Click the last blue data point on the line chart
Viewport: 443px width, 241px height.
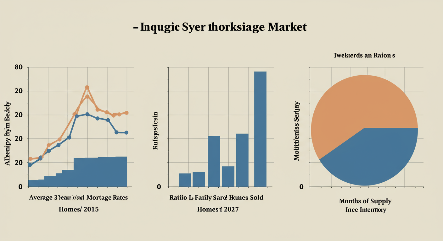point(126,133)
